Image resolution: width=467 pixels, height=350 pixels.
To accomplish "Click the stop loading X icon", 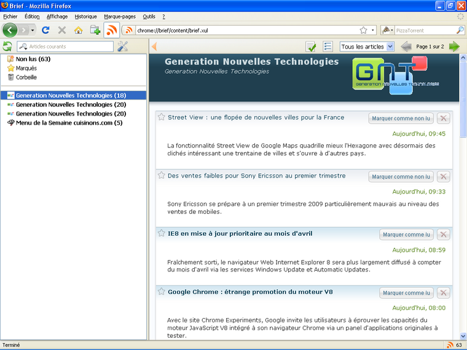I will click(62, 30).
